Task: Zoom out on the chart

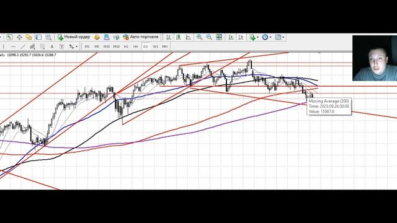Action: 209,37
